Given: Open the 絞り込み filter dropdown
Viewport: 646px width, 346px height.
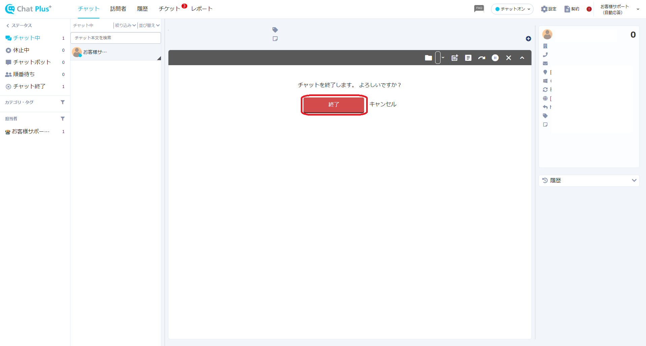Looking at the screenshot, I should (x=125, y=26).
